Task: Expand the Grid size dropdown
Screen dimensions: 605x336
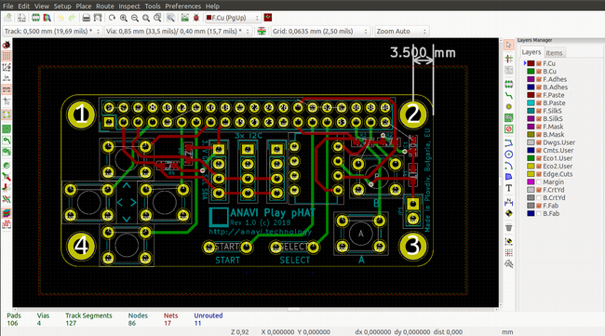Action: point(320,32)
